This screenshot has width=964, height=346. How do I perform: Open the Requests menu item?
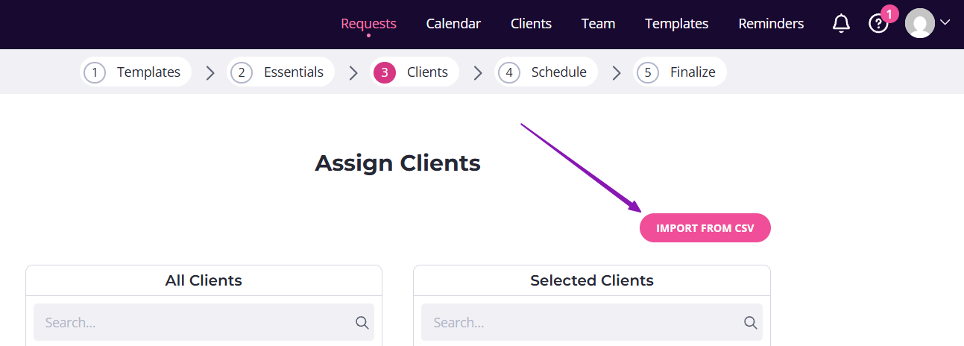368,24
